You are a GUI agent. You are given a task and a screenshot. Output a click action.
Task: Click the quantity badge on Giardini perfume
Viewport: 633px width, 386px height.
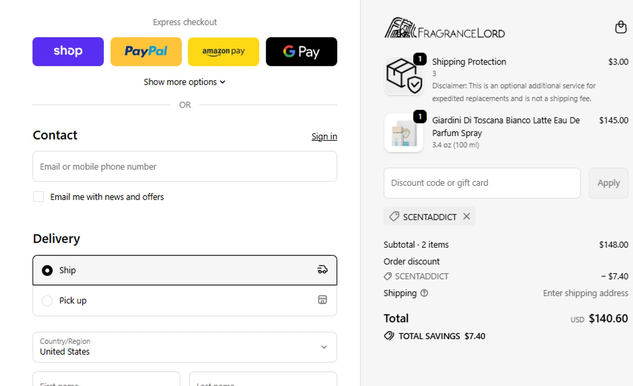(420, 116)
